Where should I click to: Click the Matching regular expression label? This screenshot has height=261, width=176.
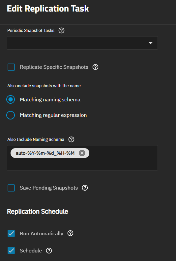point(53,115)
